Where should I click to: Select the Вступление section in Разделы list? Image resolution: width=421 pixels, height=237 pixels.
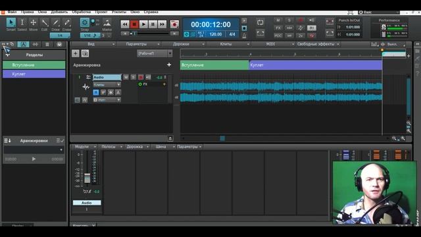(x=34, y=65)
